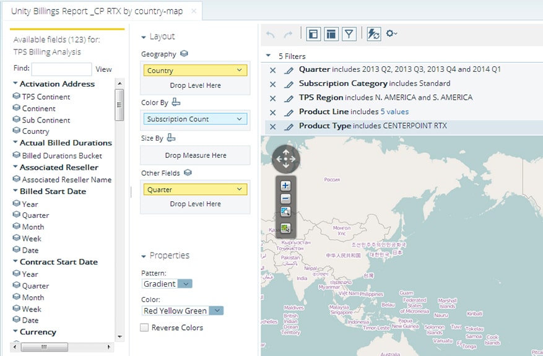Click the fields list scroll-down arrow

point(119,337)
